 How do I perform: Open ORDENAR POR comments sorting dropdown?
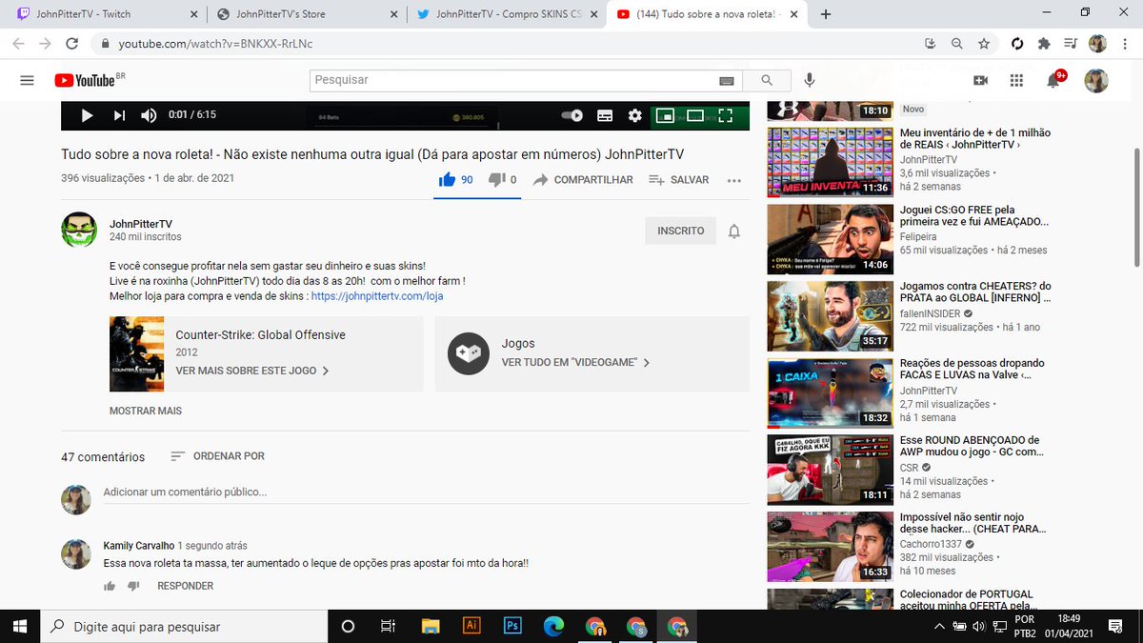pos(217,456)
